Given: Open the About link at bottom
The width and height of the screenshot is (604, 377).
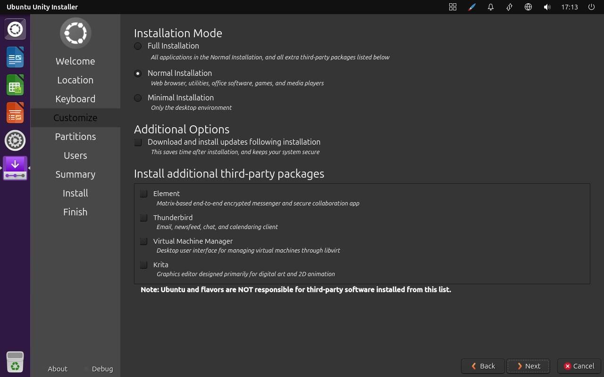Looking at the screenshot, I should click(x=58, y=369).
